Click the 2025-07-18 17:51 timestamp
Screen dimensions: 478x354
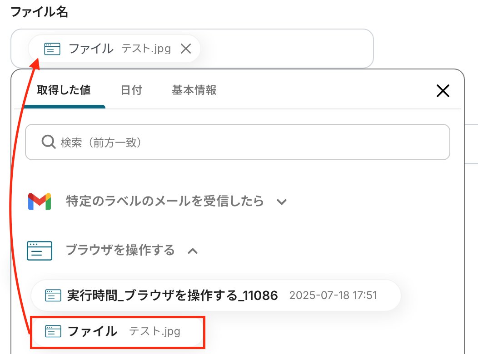[x=333, y=296]
